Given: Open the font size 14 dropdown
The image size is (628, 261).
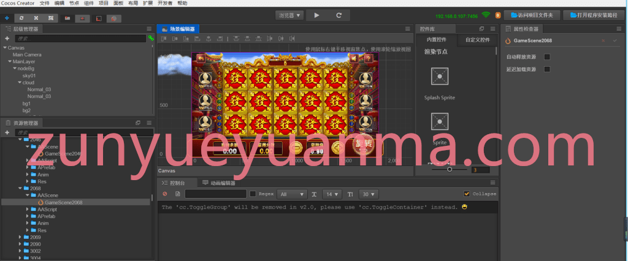Looking at the screenshot, I should tap(332, 194).
